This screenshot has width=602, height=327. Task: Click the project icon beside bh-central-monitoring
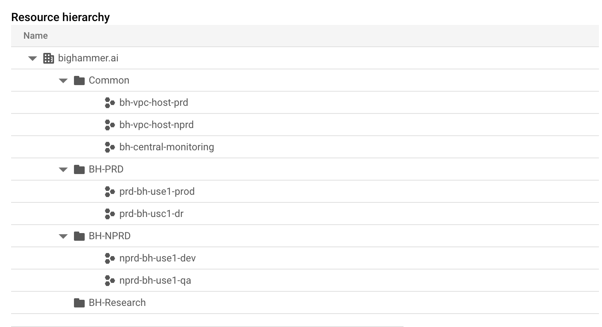109,147
